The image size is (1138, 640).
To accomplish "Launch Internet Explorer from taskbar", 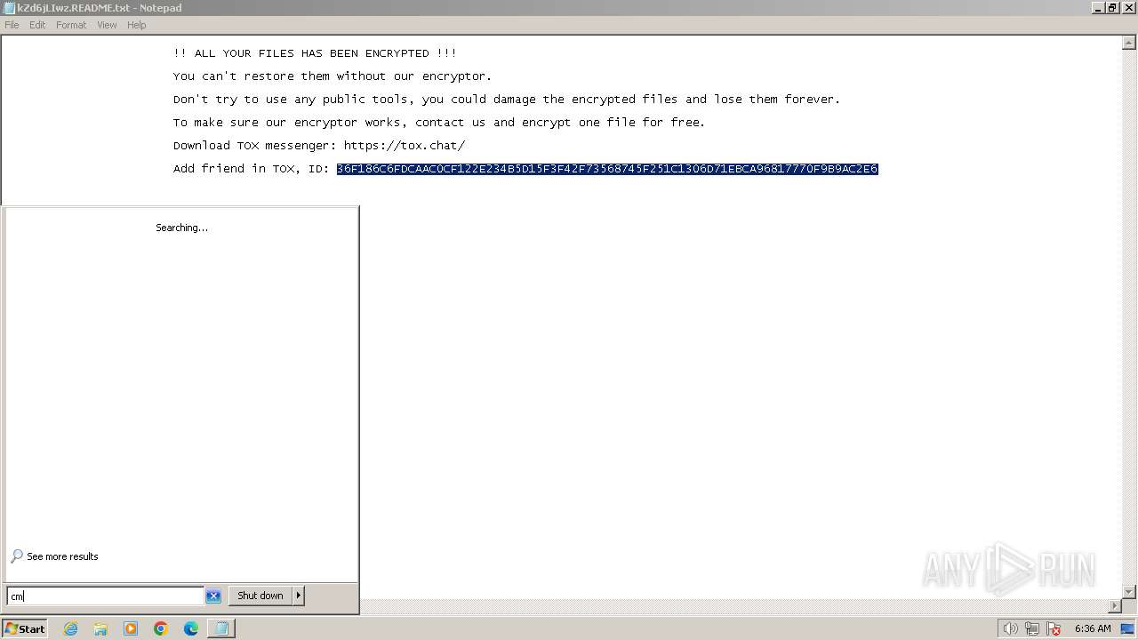I will (70, 628).
